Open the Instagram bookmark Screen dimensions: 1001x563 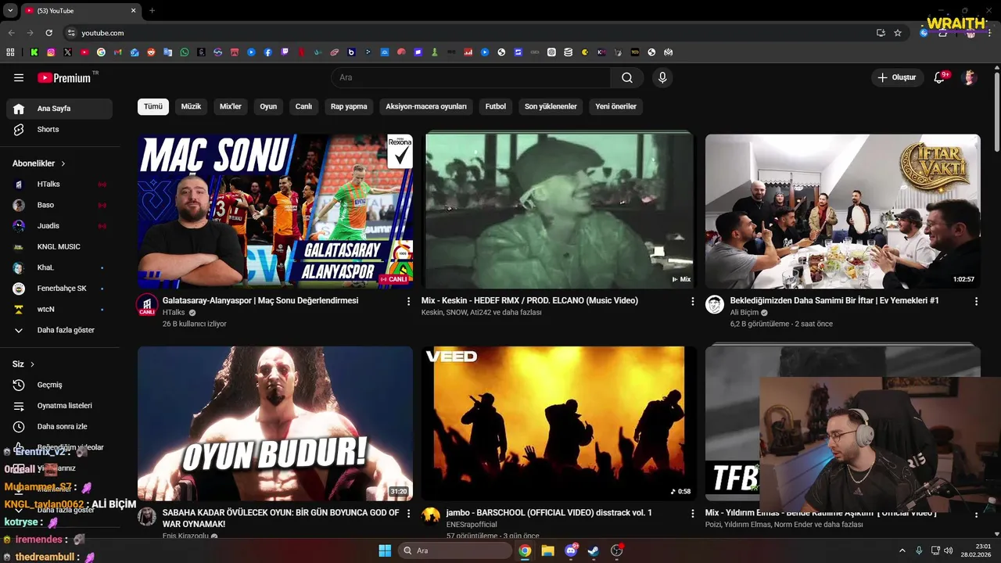[x=51, y=52]
